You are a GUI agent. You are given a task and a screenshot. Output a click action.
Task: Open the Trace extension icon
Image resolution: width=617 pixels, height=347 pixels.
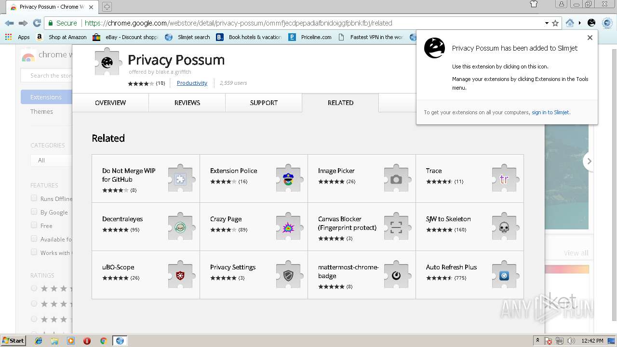point(504,179)
